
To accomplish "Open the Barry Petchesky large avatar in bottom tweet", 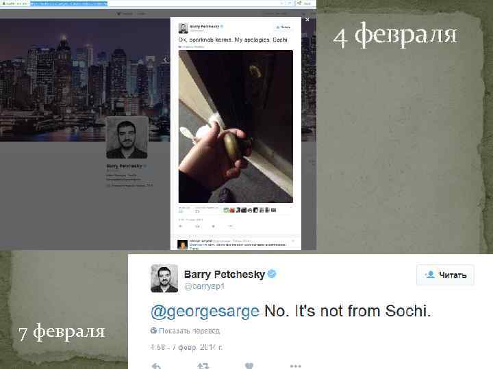I will [x=164, y=278].
